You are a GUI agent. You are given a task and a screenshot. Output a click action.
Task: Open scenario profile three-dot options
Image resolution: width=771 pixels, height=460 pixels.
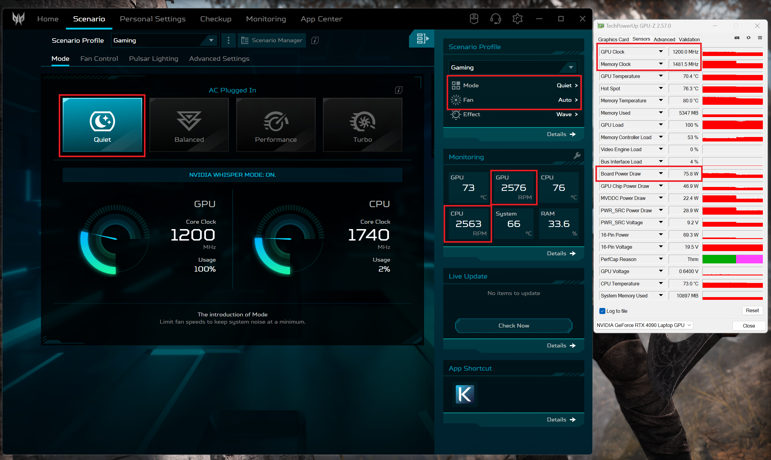(x=229, y=40)
